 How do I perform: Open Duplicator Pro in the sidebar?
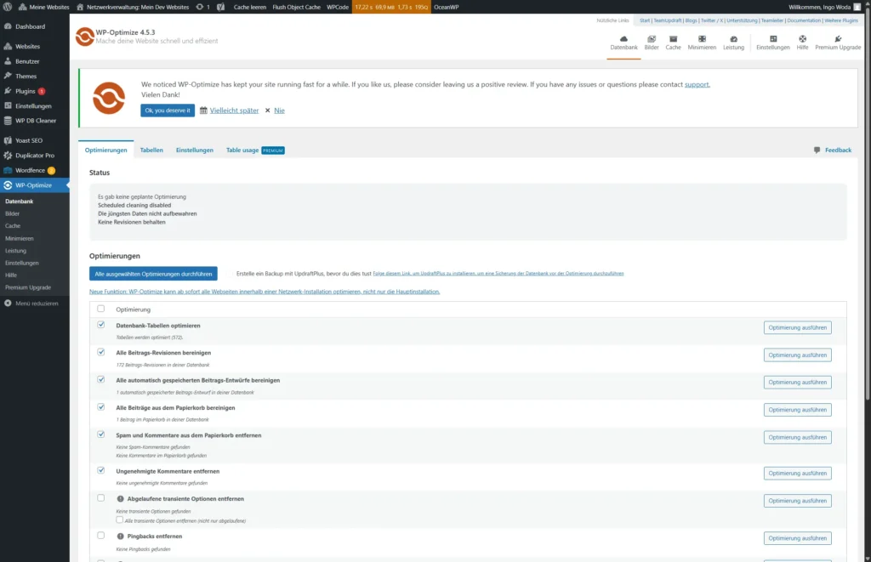click(34, 156)
